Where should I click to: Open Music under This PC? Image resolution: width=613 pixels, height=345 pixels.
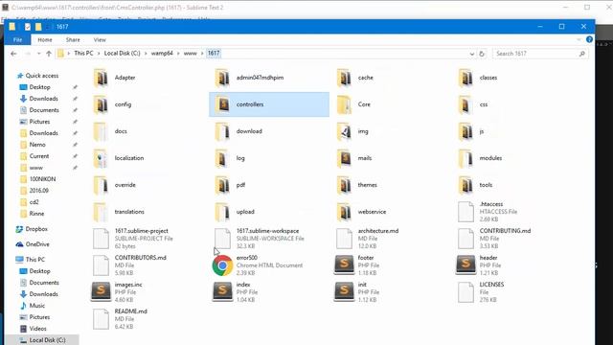click(33, 306)
